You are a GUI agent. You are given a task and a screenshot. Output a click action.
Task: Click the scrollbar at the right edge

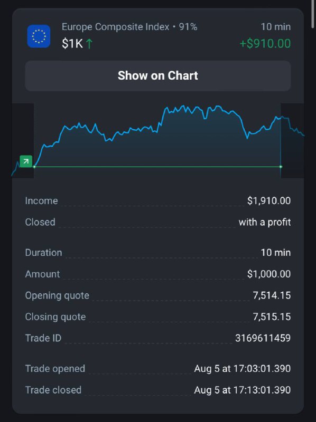312,14
